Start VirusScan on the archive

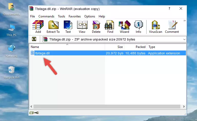pyautogui.click(x=155, y=27)
